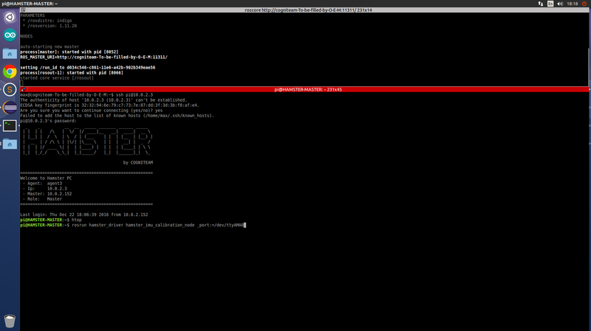The image size is (591, 331).
Task: Click the 'by COGNITEAM' text
Action: coord(138,162)
